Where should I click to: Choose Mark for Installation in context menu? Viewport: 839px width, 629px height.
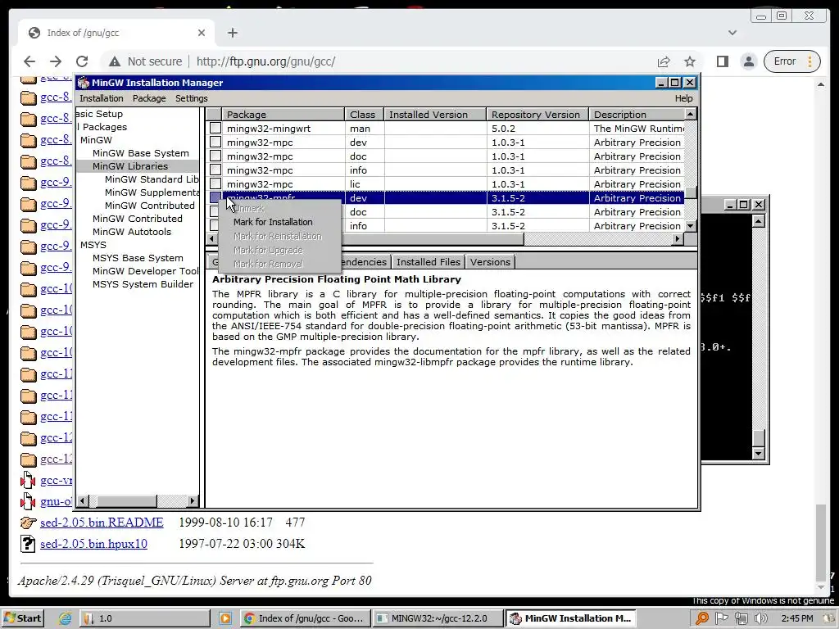(273, 222)
